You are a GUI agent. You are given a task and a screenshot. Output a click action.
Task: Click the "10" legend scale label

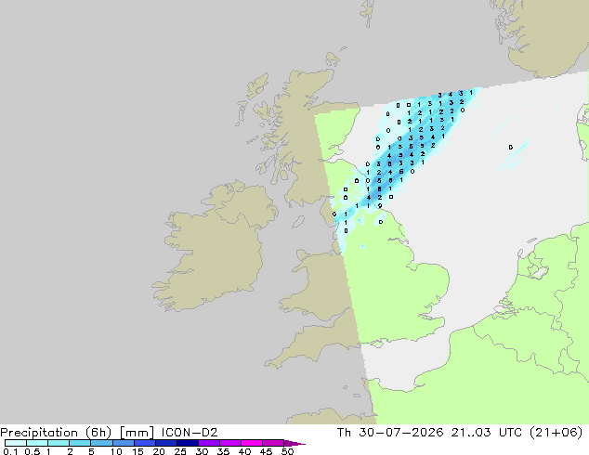coord(116,451)
